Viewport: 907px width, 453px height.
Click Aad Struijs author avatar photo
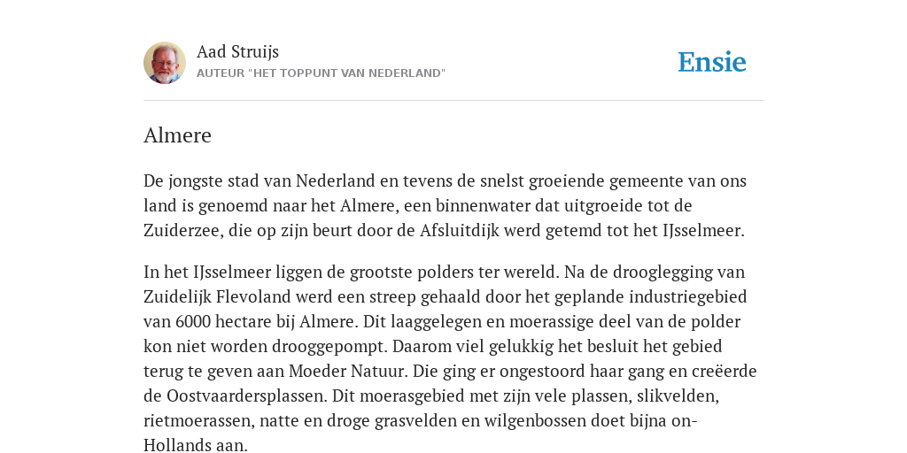coord(165,63)
